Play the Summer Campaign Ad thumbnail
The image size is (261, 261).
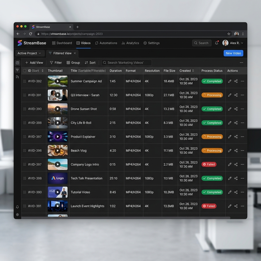[58, 81]
